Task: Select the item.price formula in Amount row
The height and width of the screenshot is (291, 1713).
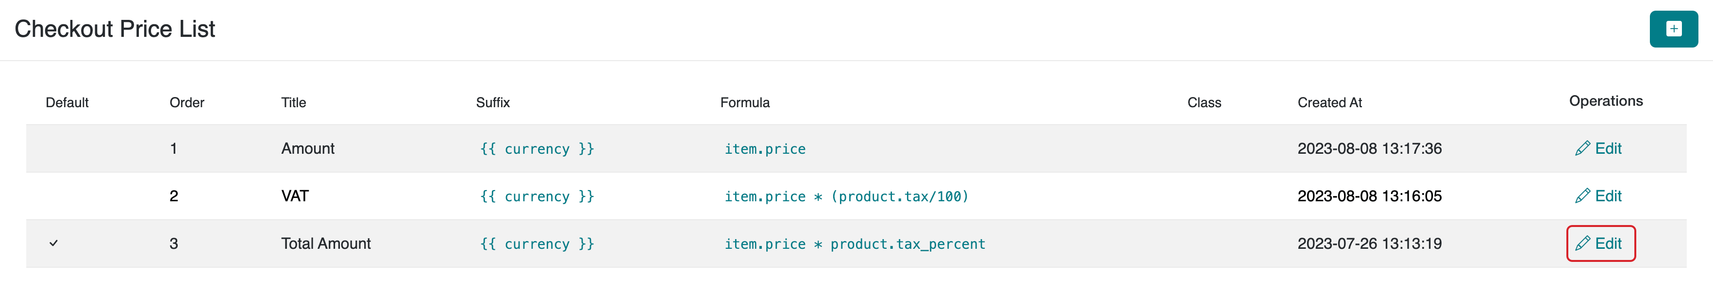Action: click(x=765, y=149)
